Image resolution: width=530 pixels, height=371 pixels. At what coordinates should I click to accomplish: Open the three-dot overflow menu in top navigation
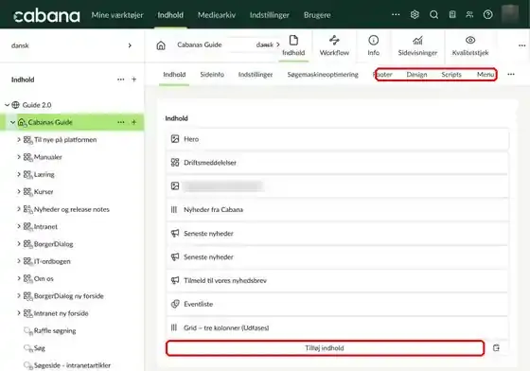396,14
